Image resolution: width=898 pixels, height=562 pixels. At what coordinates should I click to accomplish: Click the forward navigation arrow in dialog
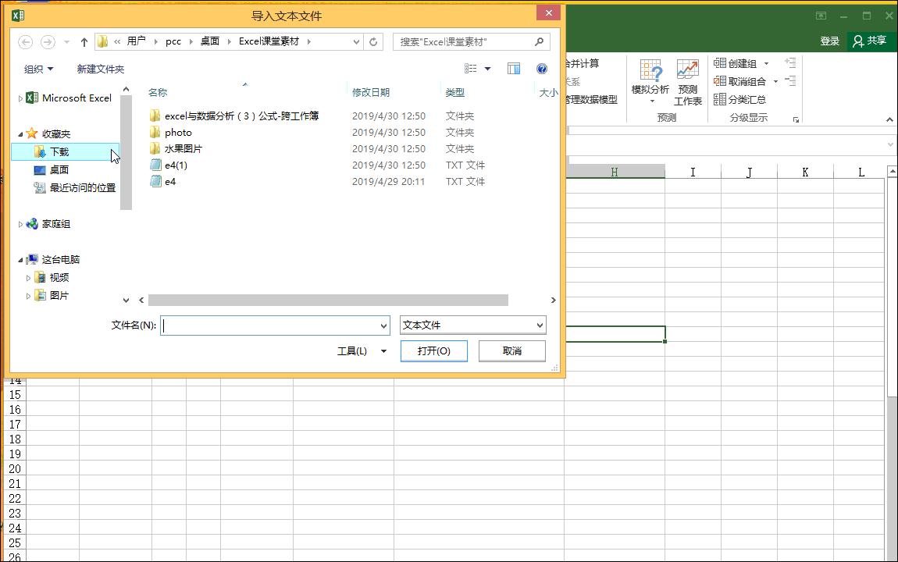pos(48,42)
